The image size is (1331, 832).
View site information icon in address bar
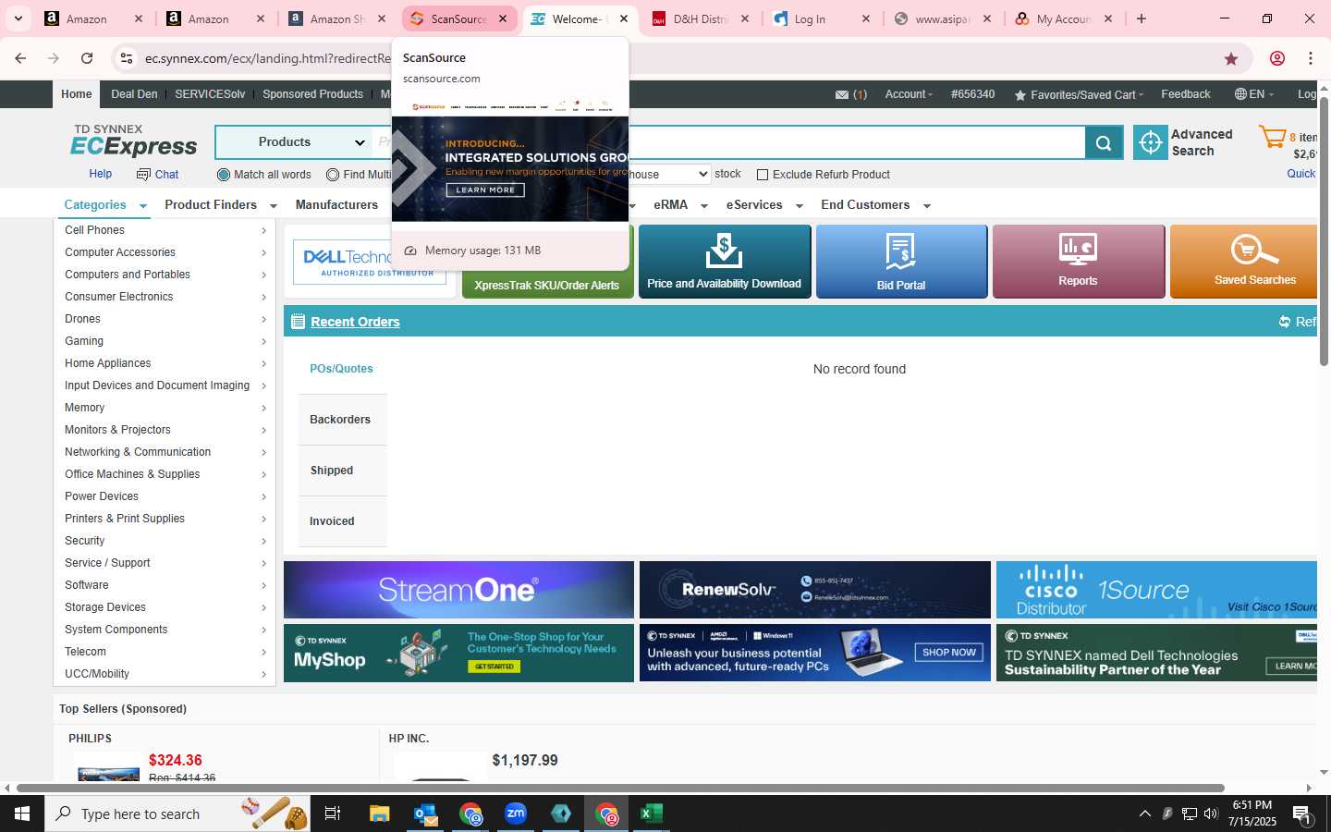[x=127, y=58]
